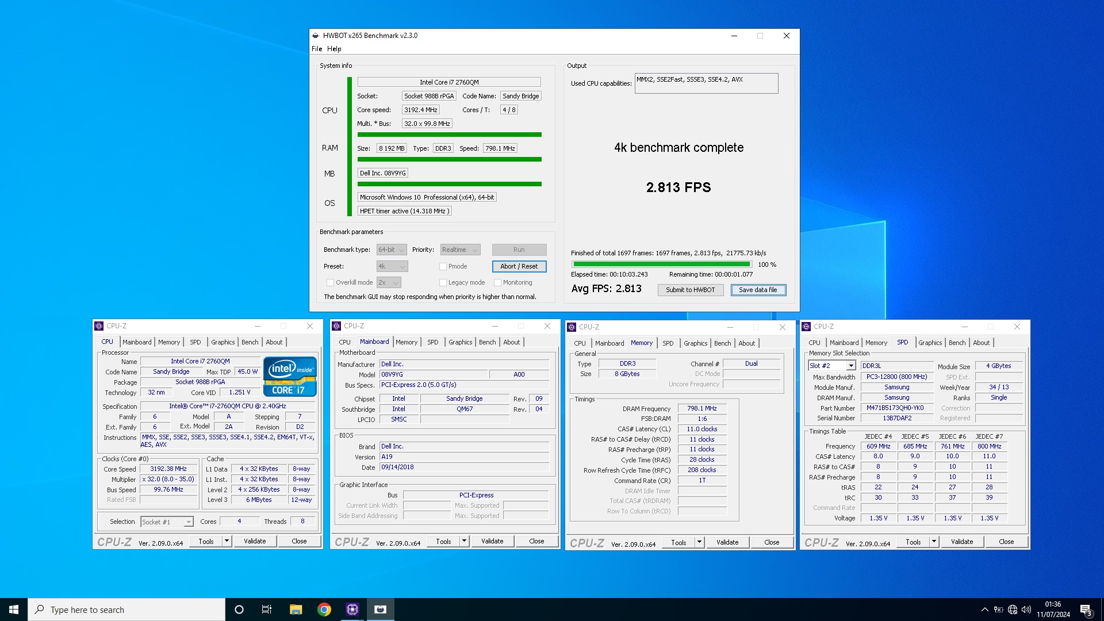Enable the Overkill mode checkbox
This screenshot has width=1104, height=621.
click(x=330, y=282)
